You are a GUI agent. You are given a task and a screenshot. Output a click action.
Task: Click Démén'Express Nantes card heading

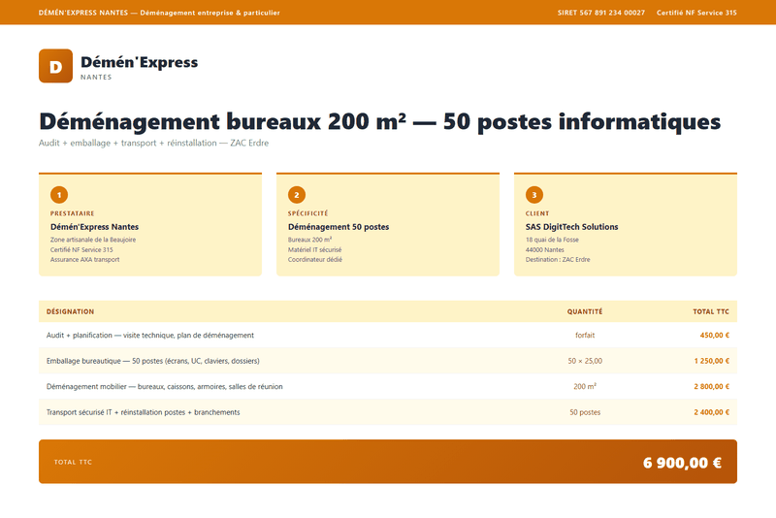pyautogui.click(x=94, y=227)
